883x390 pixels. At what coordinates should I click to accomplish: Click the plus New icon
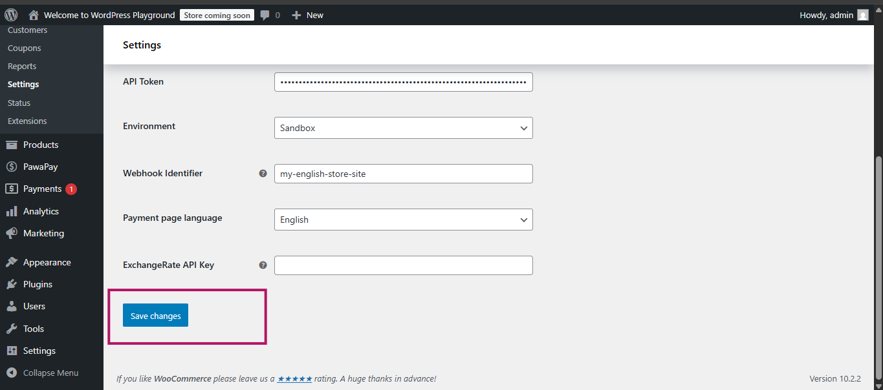pyautogui.click(x=296, y=15)
